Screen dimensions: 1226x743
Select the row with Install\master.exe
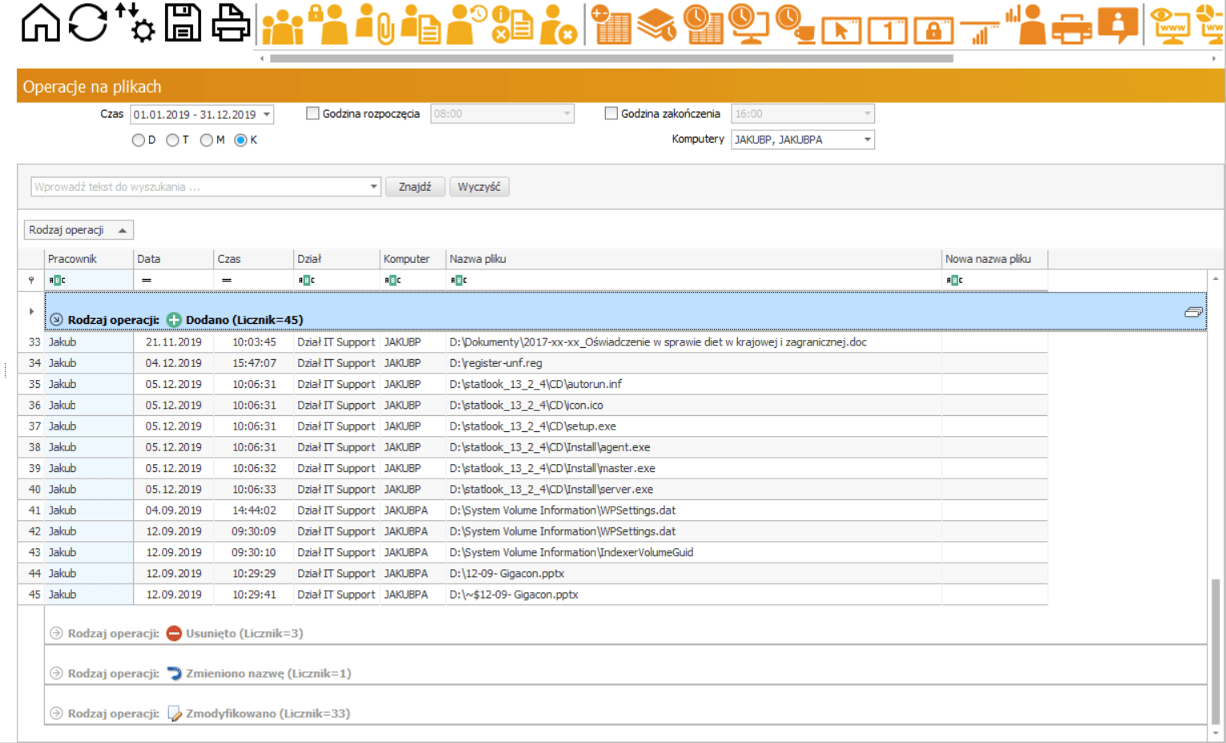(x=533, y=468)
